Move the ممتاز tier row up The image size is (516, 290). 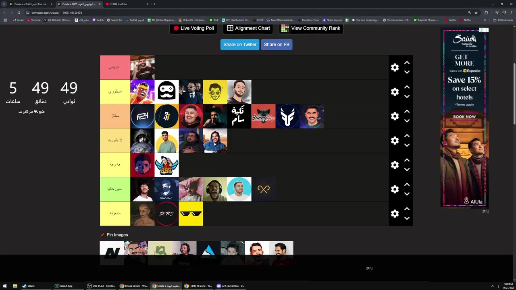407,111
